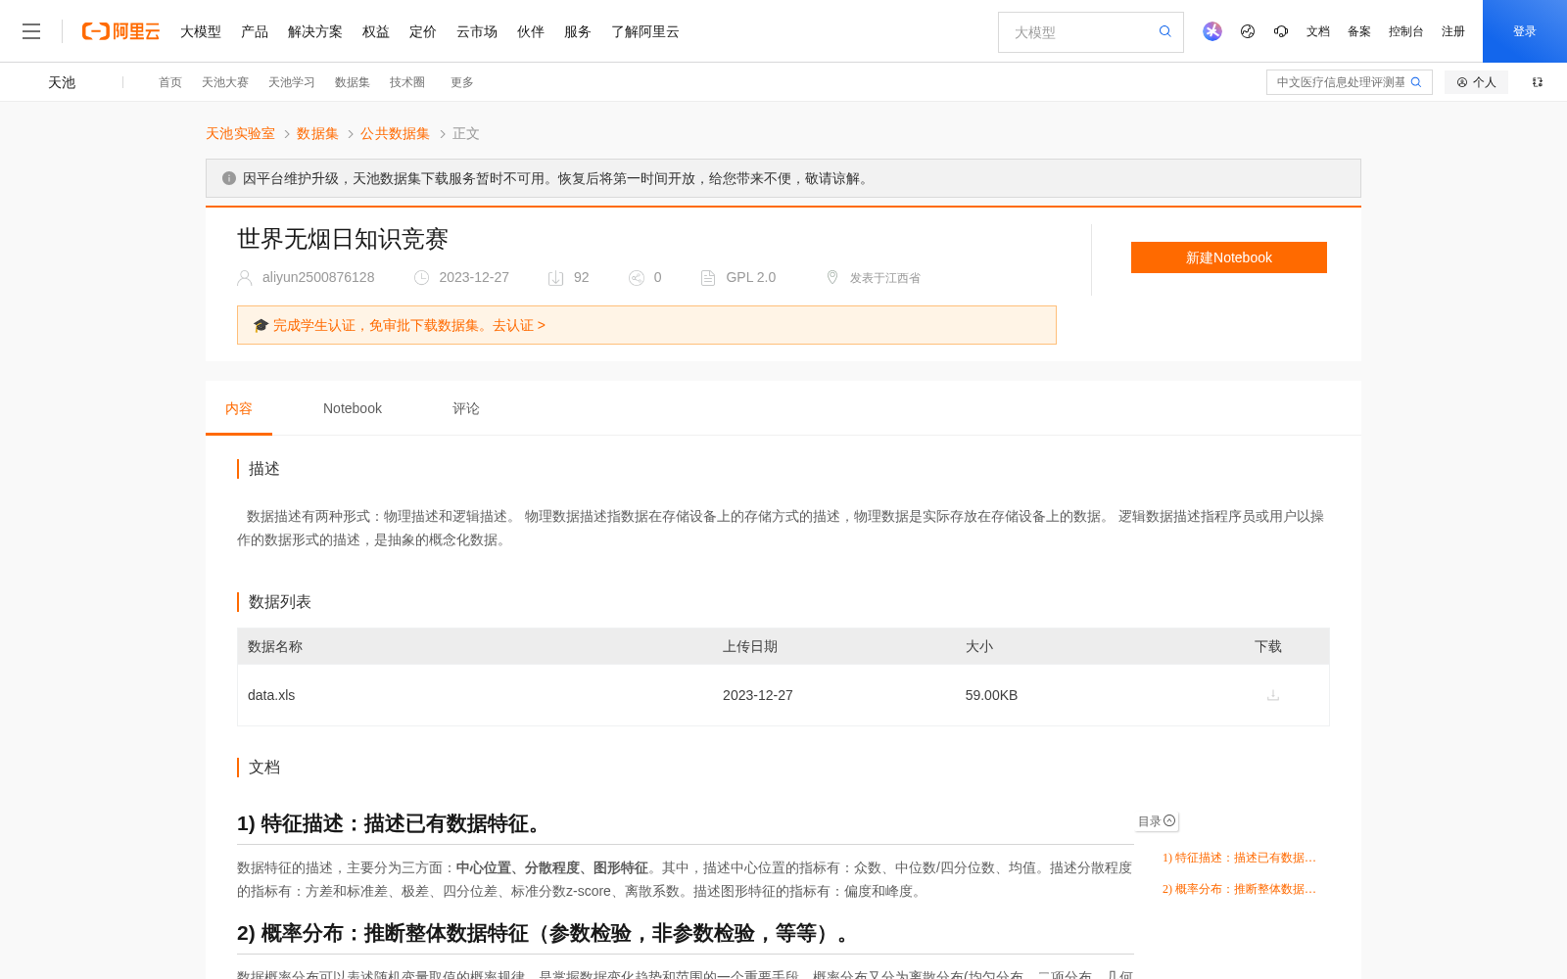The height and width of the screenshot is (979, 1567).
Task: Open the 技术圈 nav item
Action: [407, 82]
